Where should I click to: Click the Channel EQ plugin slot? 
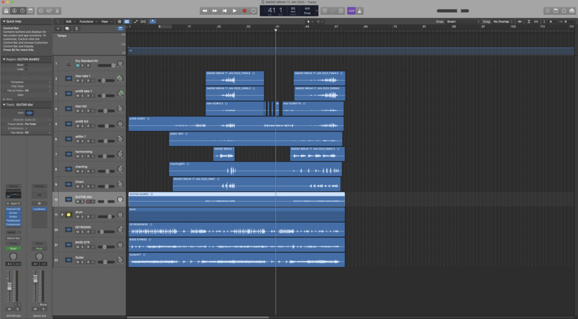pos(12,209)
